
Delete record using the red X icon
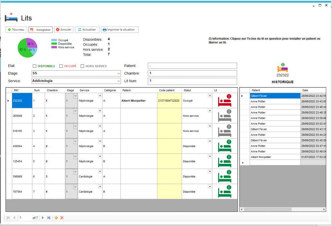click(x=62, y=218)
